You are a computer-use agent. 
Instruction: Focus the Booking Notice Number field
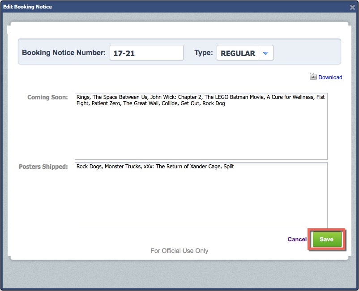(146, 53)
